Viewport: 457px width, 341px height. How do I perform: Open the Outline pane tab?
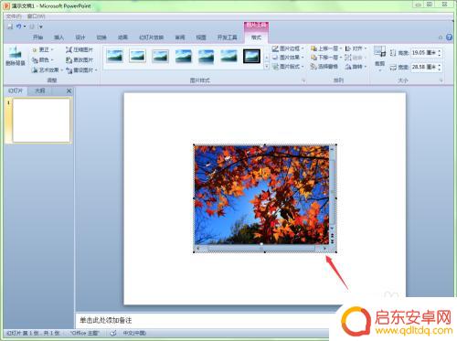39,91
